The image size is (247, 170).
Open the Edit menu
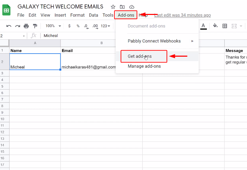pos(32,15)
